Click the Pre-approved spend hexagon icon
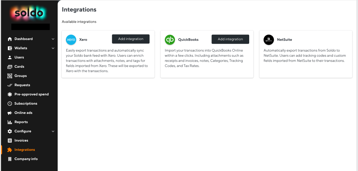This screenshot has height=171, width=358. 10,94
